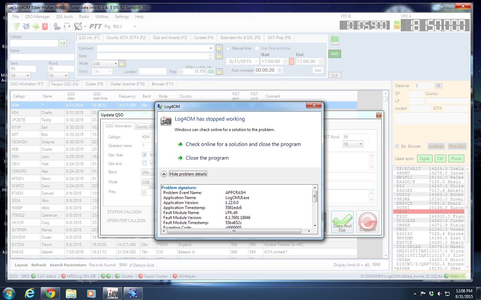This screenshot has height=300, width=481.
Task: Open the green logbook toolbar icon
Action: click(35, 26)
